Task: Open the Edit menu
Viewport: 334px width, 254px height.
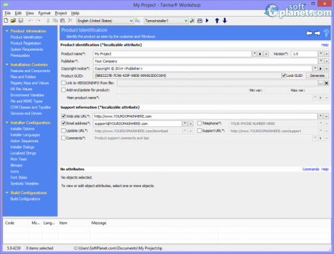Action: pos(18,13)
